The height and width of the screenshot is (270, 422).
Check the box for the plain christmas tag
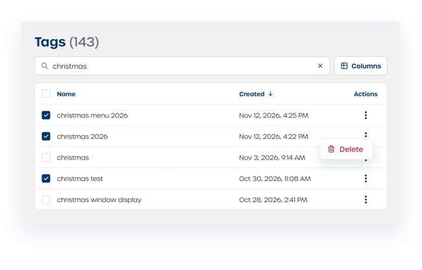(46, 157)
